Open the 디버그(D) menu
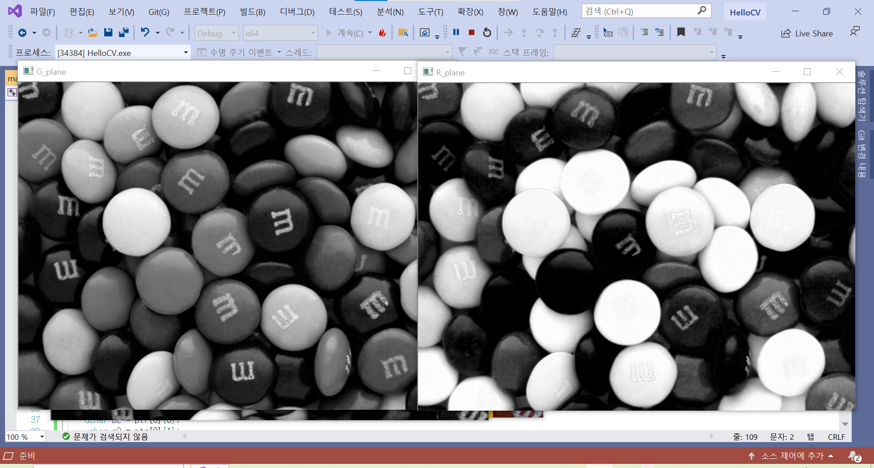The image size is (874, 468). (297, 11)
